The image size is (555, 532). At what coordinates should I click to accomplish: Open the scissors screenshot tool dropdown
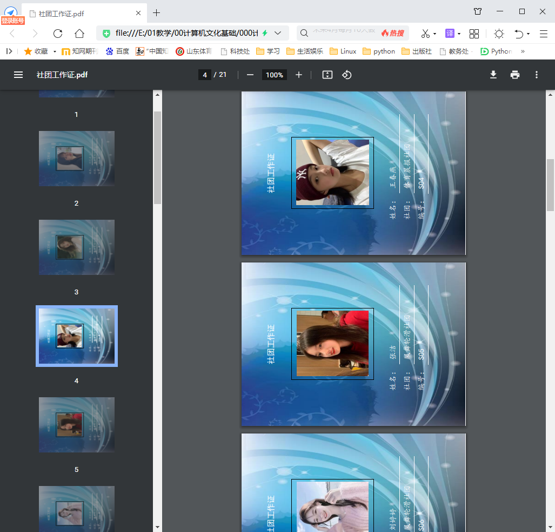(x=435, y=34)
